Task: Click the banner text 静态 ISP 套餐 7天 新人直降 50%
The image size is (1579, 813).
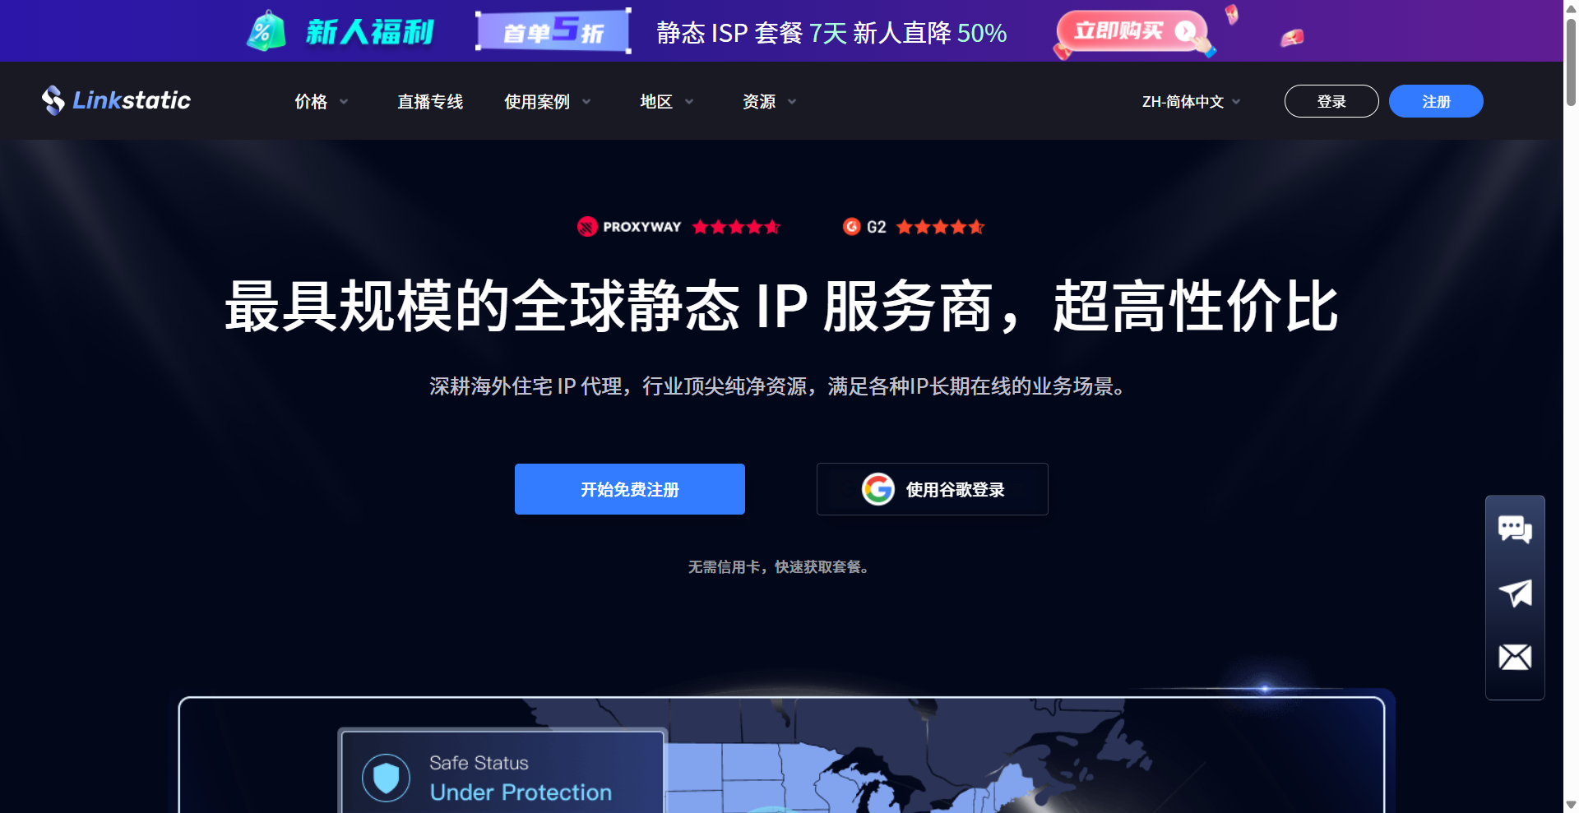Action: [831, 33]
